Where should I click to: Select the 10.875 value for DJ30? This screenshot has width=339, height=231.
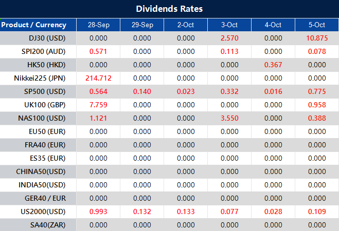click(317, 38)
